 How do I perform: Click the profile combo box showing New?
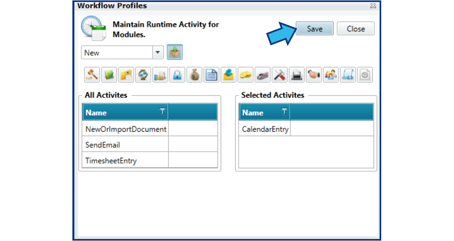[122, 52]
